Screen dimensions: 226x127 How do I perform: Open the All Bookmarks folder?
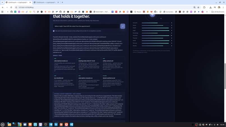218,12
